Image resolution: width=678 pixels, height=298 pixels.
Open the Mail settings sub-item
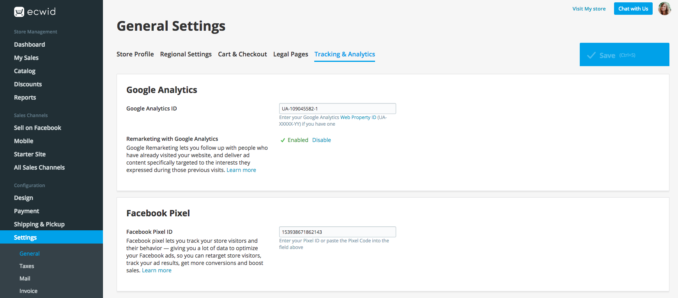(25, 279)
